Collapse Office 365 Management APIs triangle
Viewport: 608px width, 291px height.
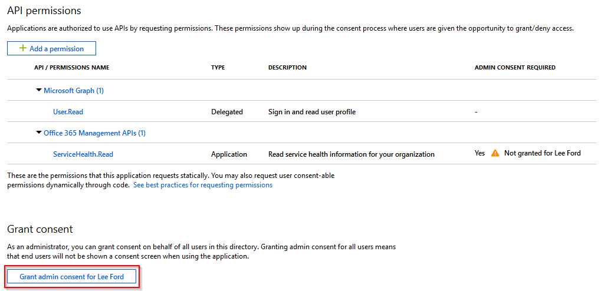38,133
